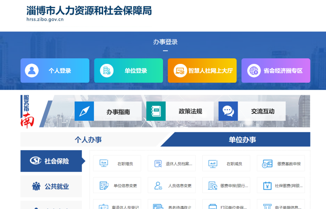
Task: Select 公共就业 in the left sidebar
Action: coord(51,186)
